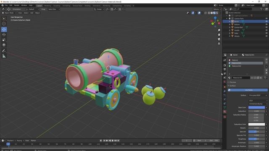Hide the Wheels object in outliner
Image resolution: width=269 pixels, height=151 pixels.
pos(266,36)
